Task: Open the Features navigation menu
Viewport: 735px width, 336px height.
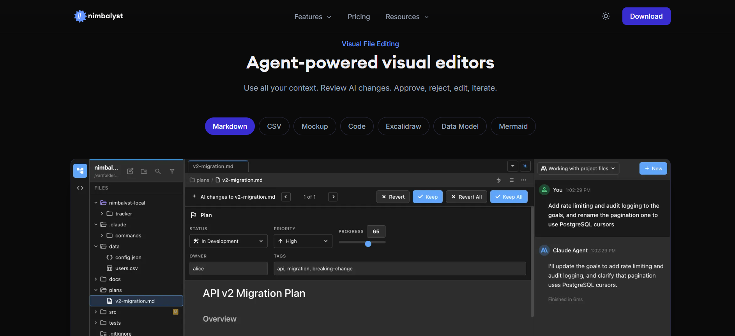Action: 313,17
